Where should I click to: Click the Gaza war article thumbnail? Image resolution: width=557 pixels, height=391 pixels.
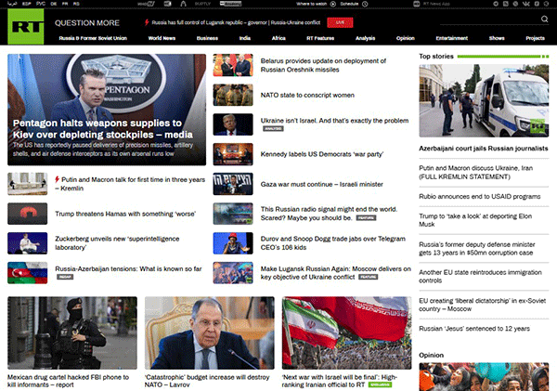coord(233,184)
